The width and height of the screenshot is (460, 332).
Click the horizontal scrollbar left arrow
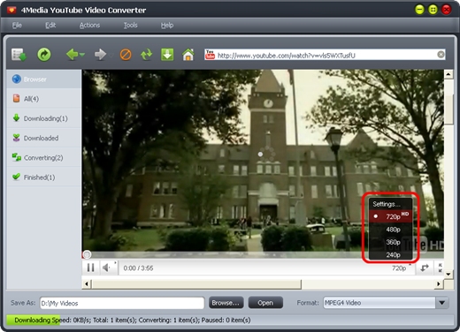point(87,284)
